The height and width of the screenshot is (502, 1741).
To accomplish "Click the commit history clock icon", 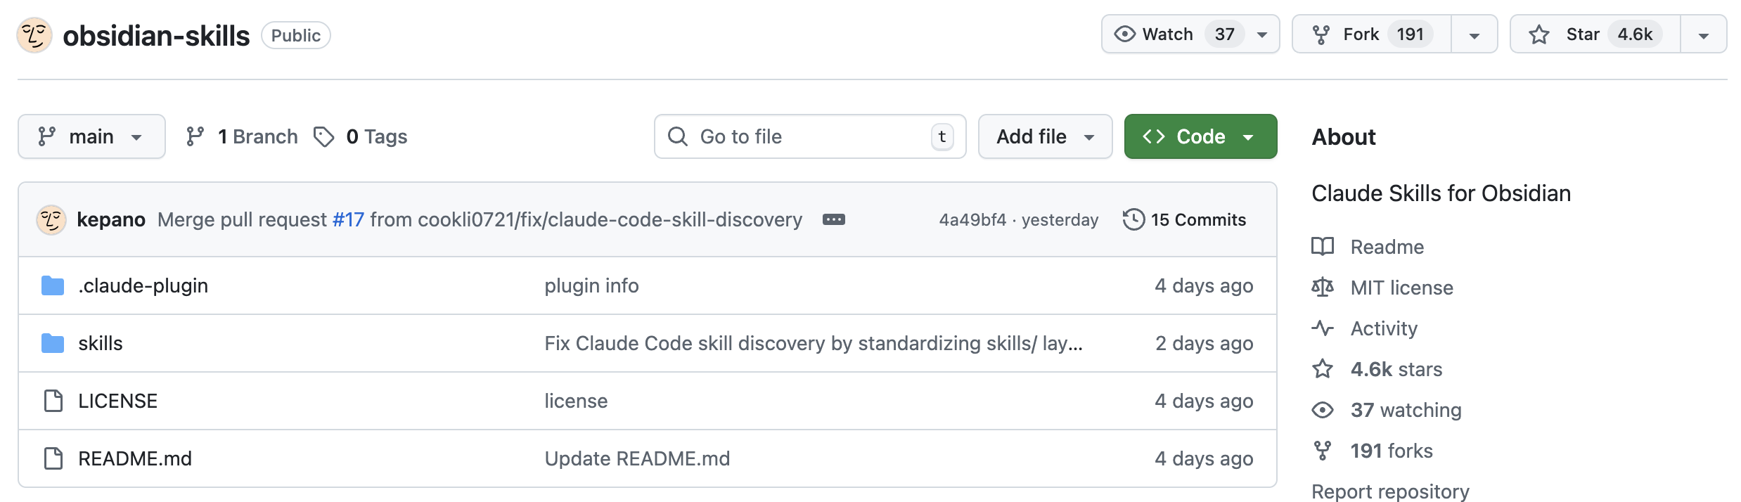I will 1133,219.
